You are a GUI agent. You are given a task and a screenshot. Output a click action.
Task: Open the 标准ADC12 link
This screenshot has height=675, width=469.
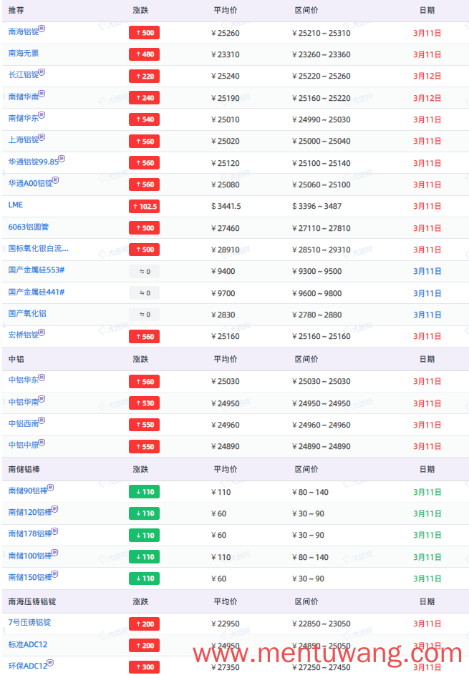[x=28, y=644]
